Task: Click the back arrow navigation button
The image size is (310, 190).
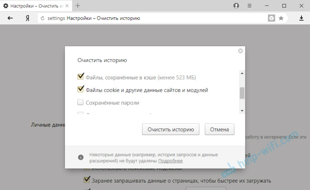Action: click(x=10, y=18)
